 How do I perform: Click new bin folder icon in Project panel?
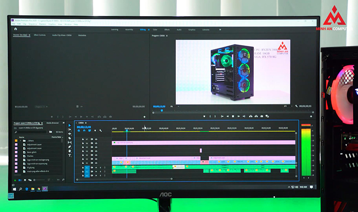51,132
